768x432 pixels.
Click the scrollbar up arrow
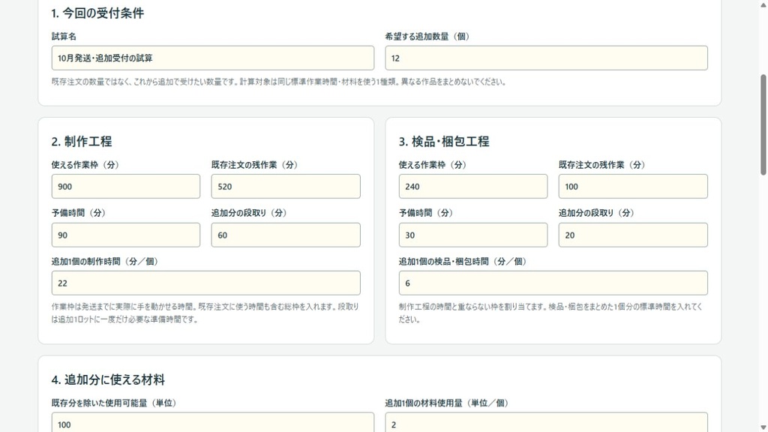click(763, 4)
